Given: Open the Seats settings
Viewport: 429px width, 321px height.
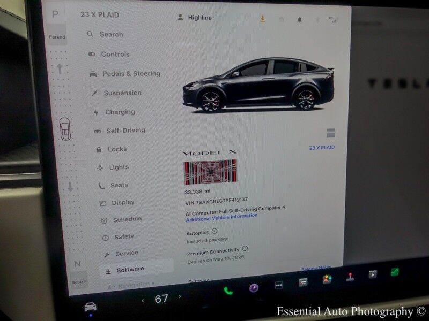Looking at the screenshot, I should (113, 185).
